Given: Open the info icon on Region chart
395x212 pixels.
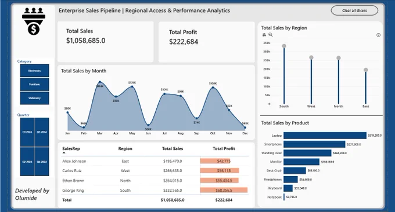Looking at the screenshot, I should [378, 35].
